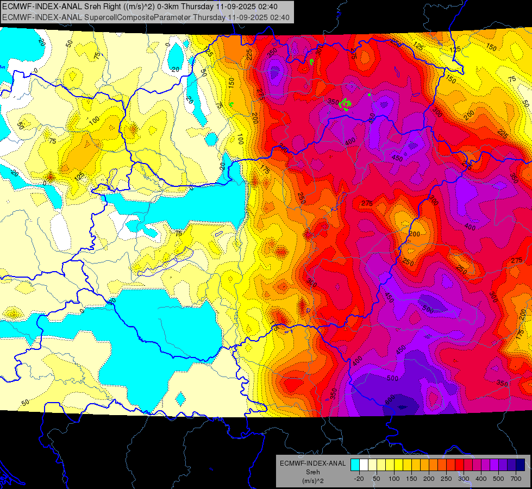The width and height of the screenshot is (532, 489).
Task: Select the dark navy last legend swatch
Action: point(521,465)
